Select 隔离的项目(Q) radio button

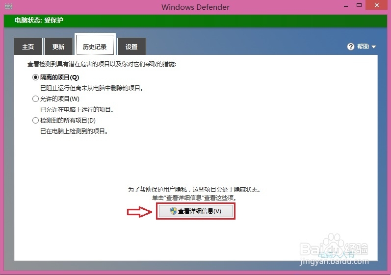pos(35,77)
